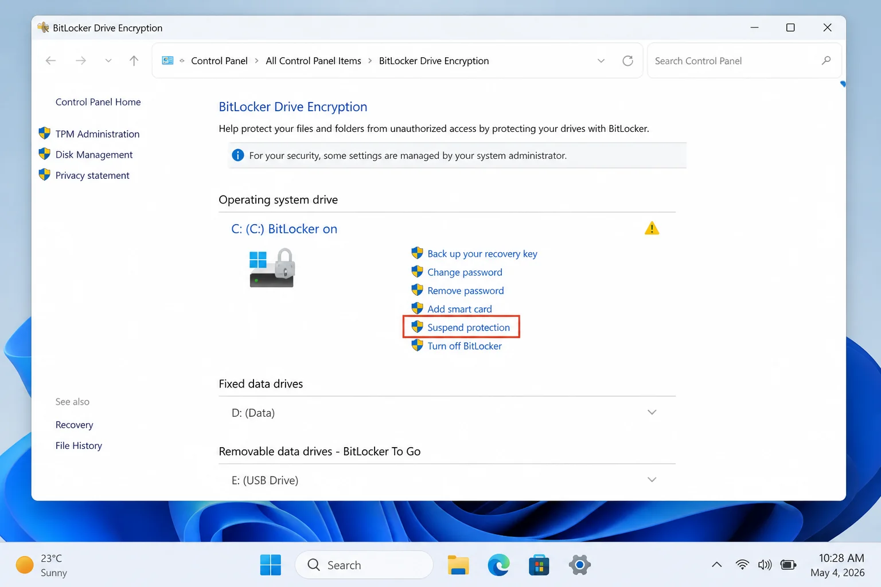The height and width of the screenshot is (587, 881).
Task: Click the Wi-Fi icon in the system tray
Action: [x=742, y=565]
